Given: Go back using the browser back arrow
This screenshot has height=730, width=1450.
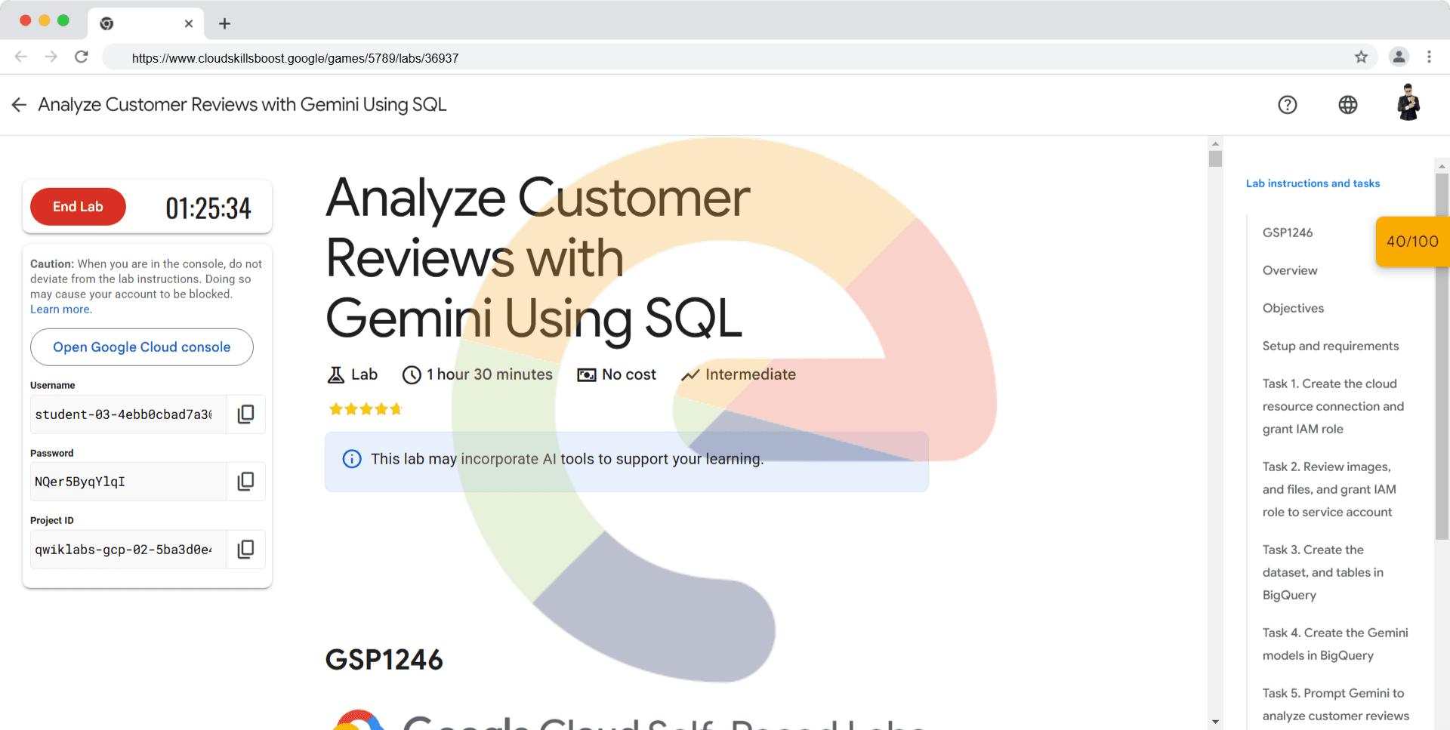Looking at the screenshot, I should 21,57.
